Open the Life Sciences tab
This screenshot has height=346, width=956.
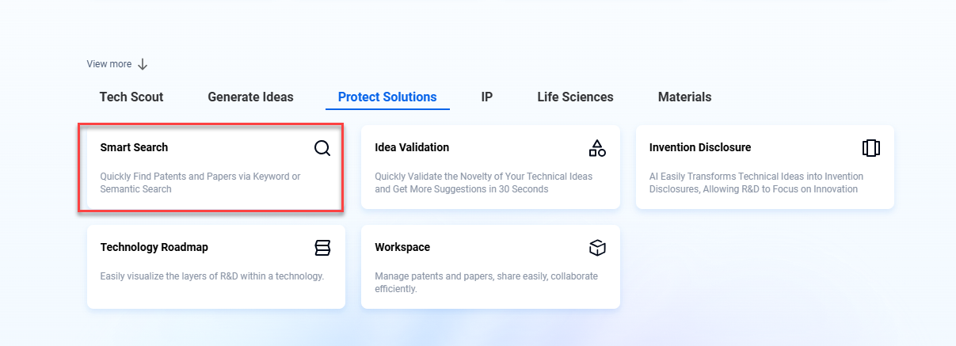click(x=575, y=97)
